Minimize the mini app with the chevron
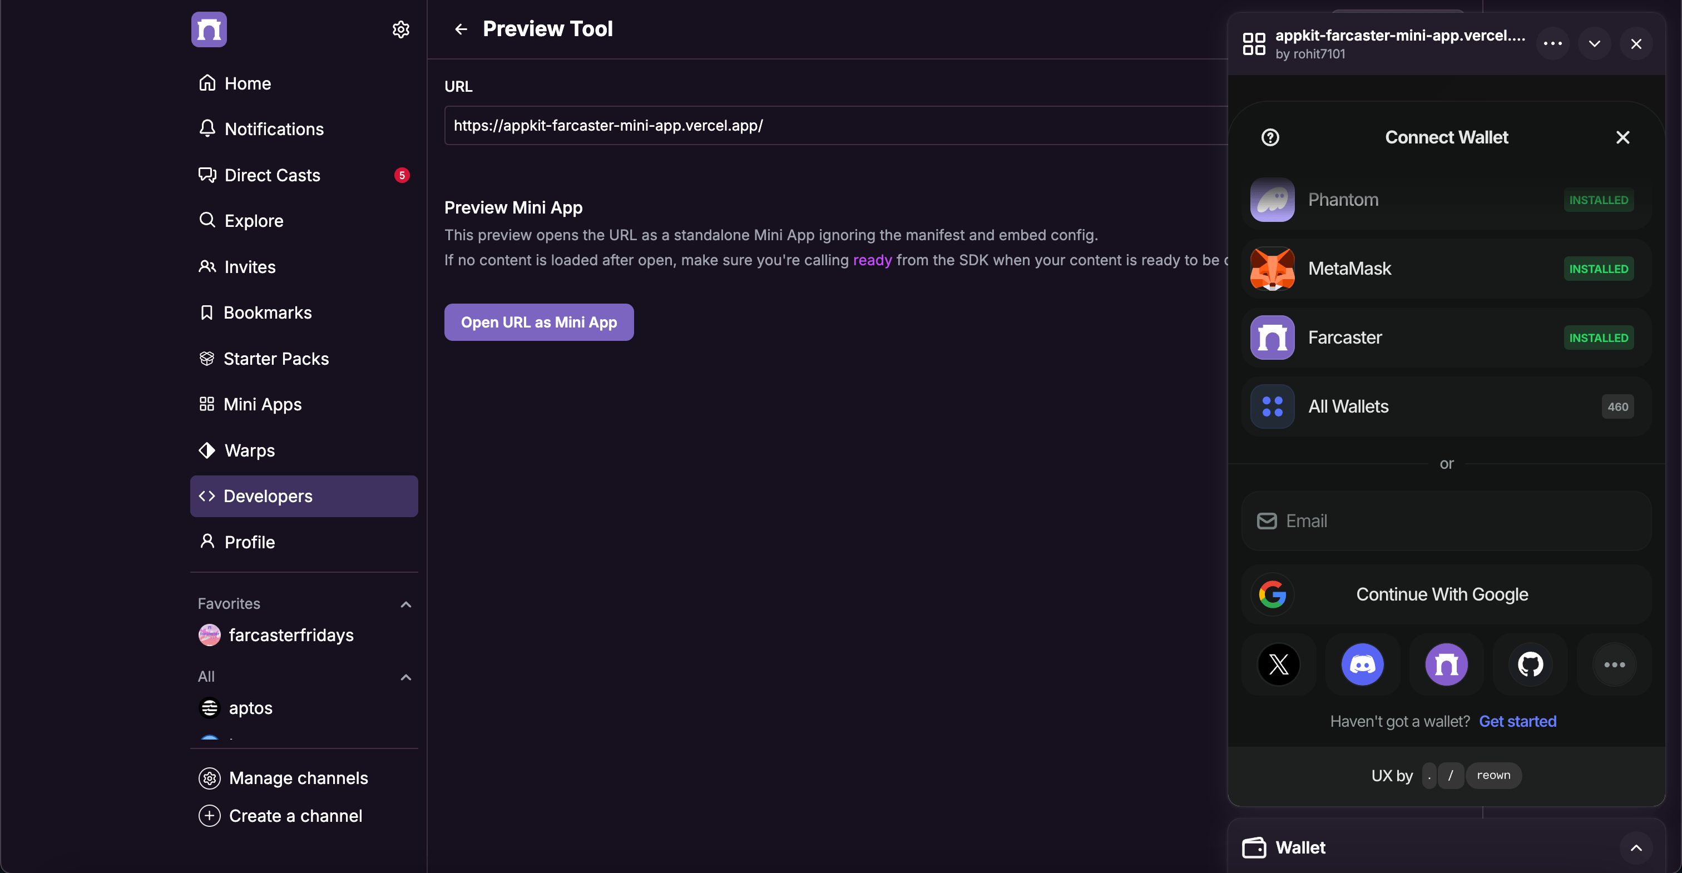The width and height of the screenshot is (1682, 873). point(1595,43)
